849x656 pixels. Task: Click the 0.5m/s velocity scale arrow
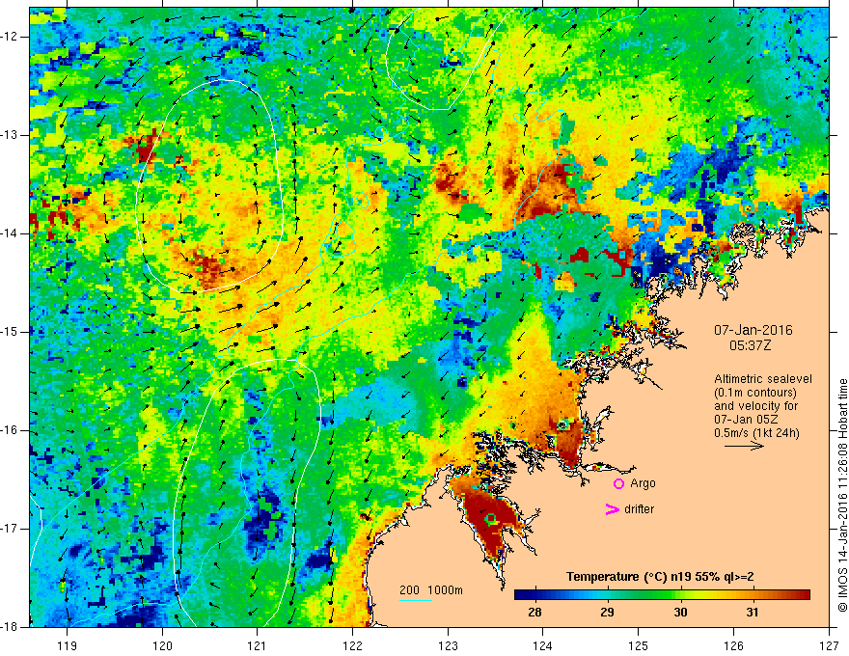[744, 446]
